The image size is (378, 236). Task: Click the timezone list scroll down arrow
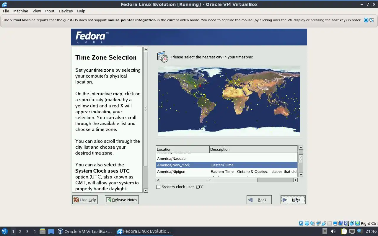301,175
